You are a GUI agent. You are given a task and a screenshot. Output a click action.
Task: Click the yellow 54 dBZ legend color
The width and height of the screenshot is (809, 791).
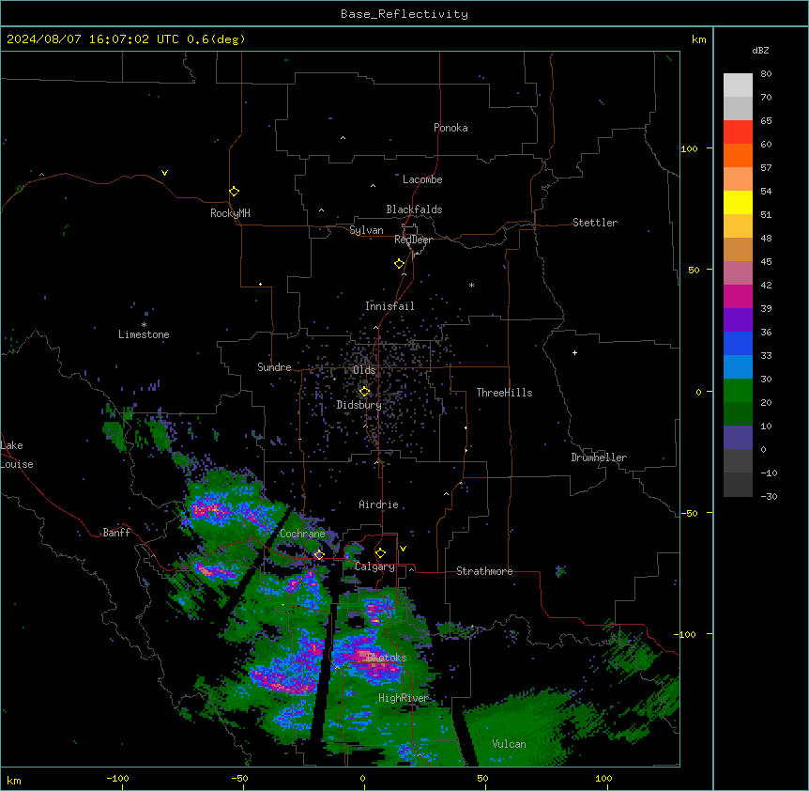738,202
